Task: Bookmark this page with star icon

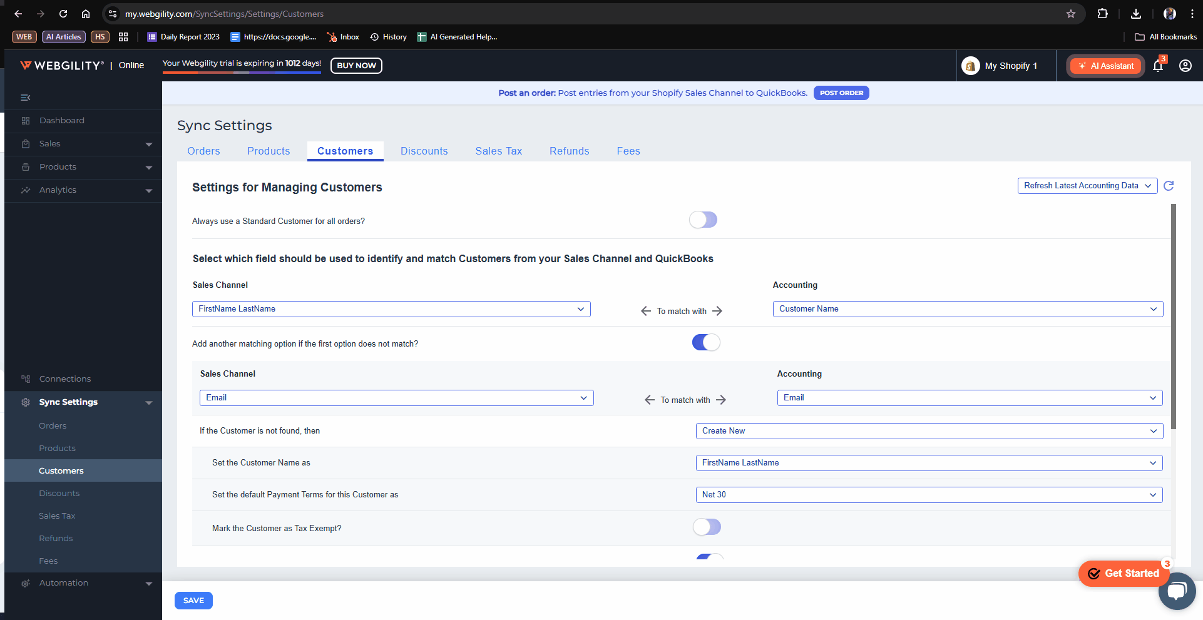Action: (x=1070, y=14)
